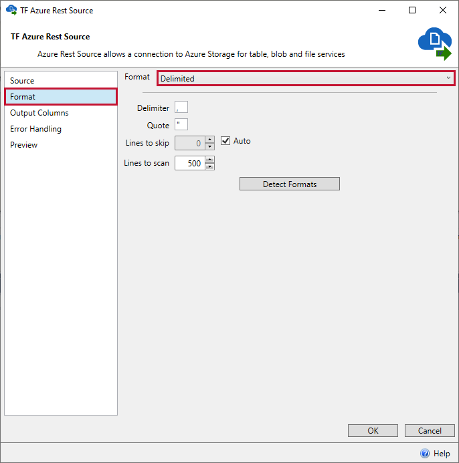Image resolution: width=459 pixels, height=463 pixels.
Task: Click into the Delimiter input field
Action: tap(181, 107)
